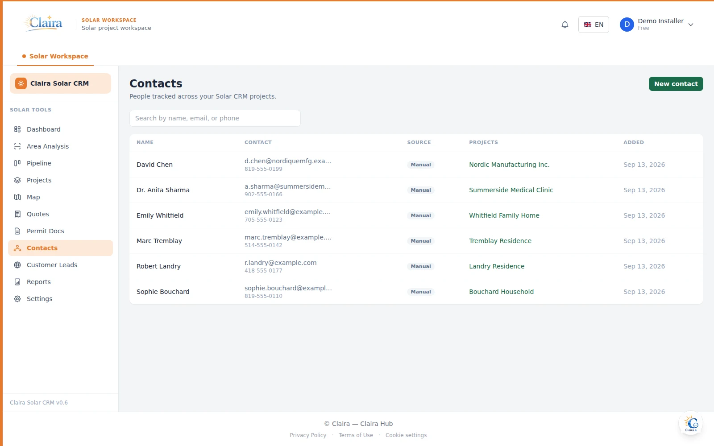Click the PROJECTS column header
Image resolution: width=714 pixels, height=446 pixels.
click(483, 142)
